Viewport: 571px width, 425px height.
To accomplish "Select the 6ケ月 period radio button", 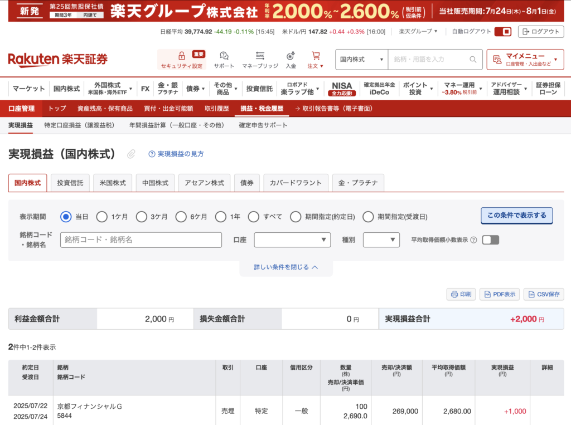I will point(181,217).
